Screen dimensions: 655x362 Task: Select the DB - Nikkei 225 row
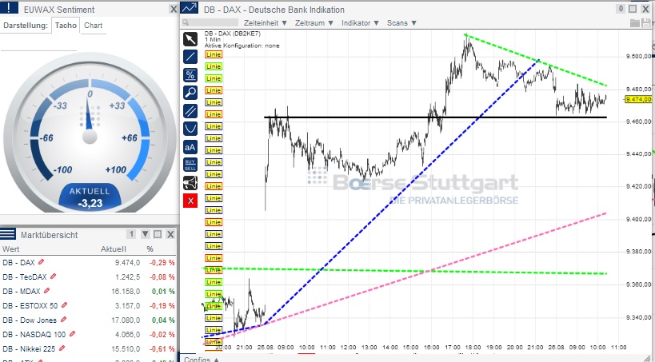click(88, 348)
